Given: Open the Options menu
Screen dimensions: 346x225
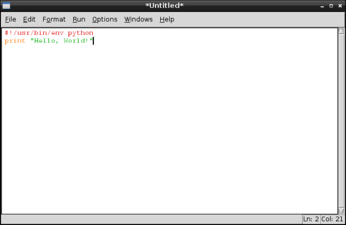Looking at the screenshot, I should click(105, 20).
